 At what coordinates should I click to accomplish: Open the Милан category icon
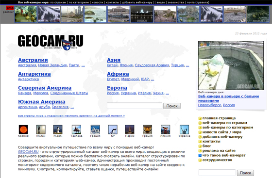coord(41,129)
